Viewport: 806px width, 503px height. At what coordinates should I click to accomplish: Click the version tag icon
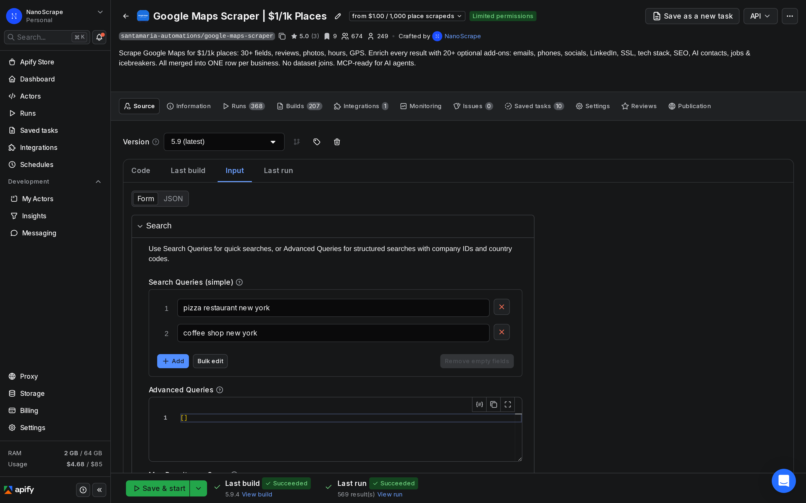tap(317, 142)
